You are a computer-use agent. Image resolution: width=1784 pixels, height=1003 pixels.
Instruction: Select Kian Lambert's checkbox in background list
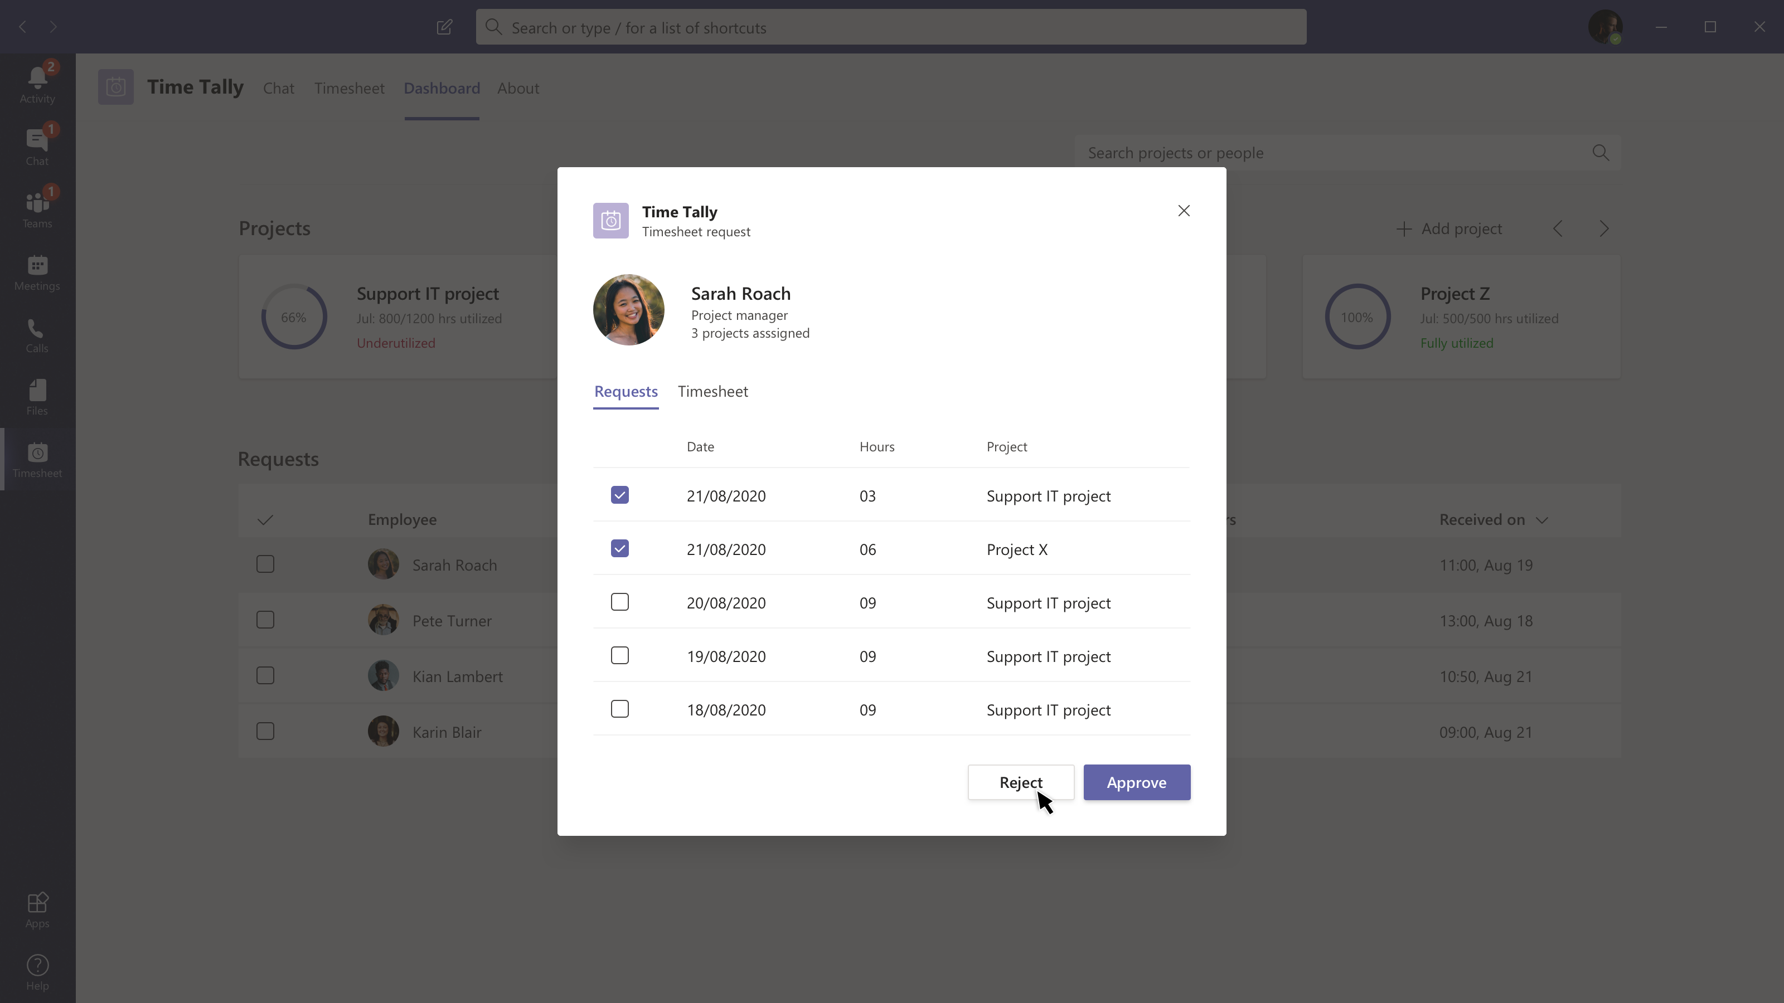coord(265,675)
